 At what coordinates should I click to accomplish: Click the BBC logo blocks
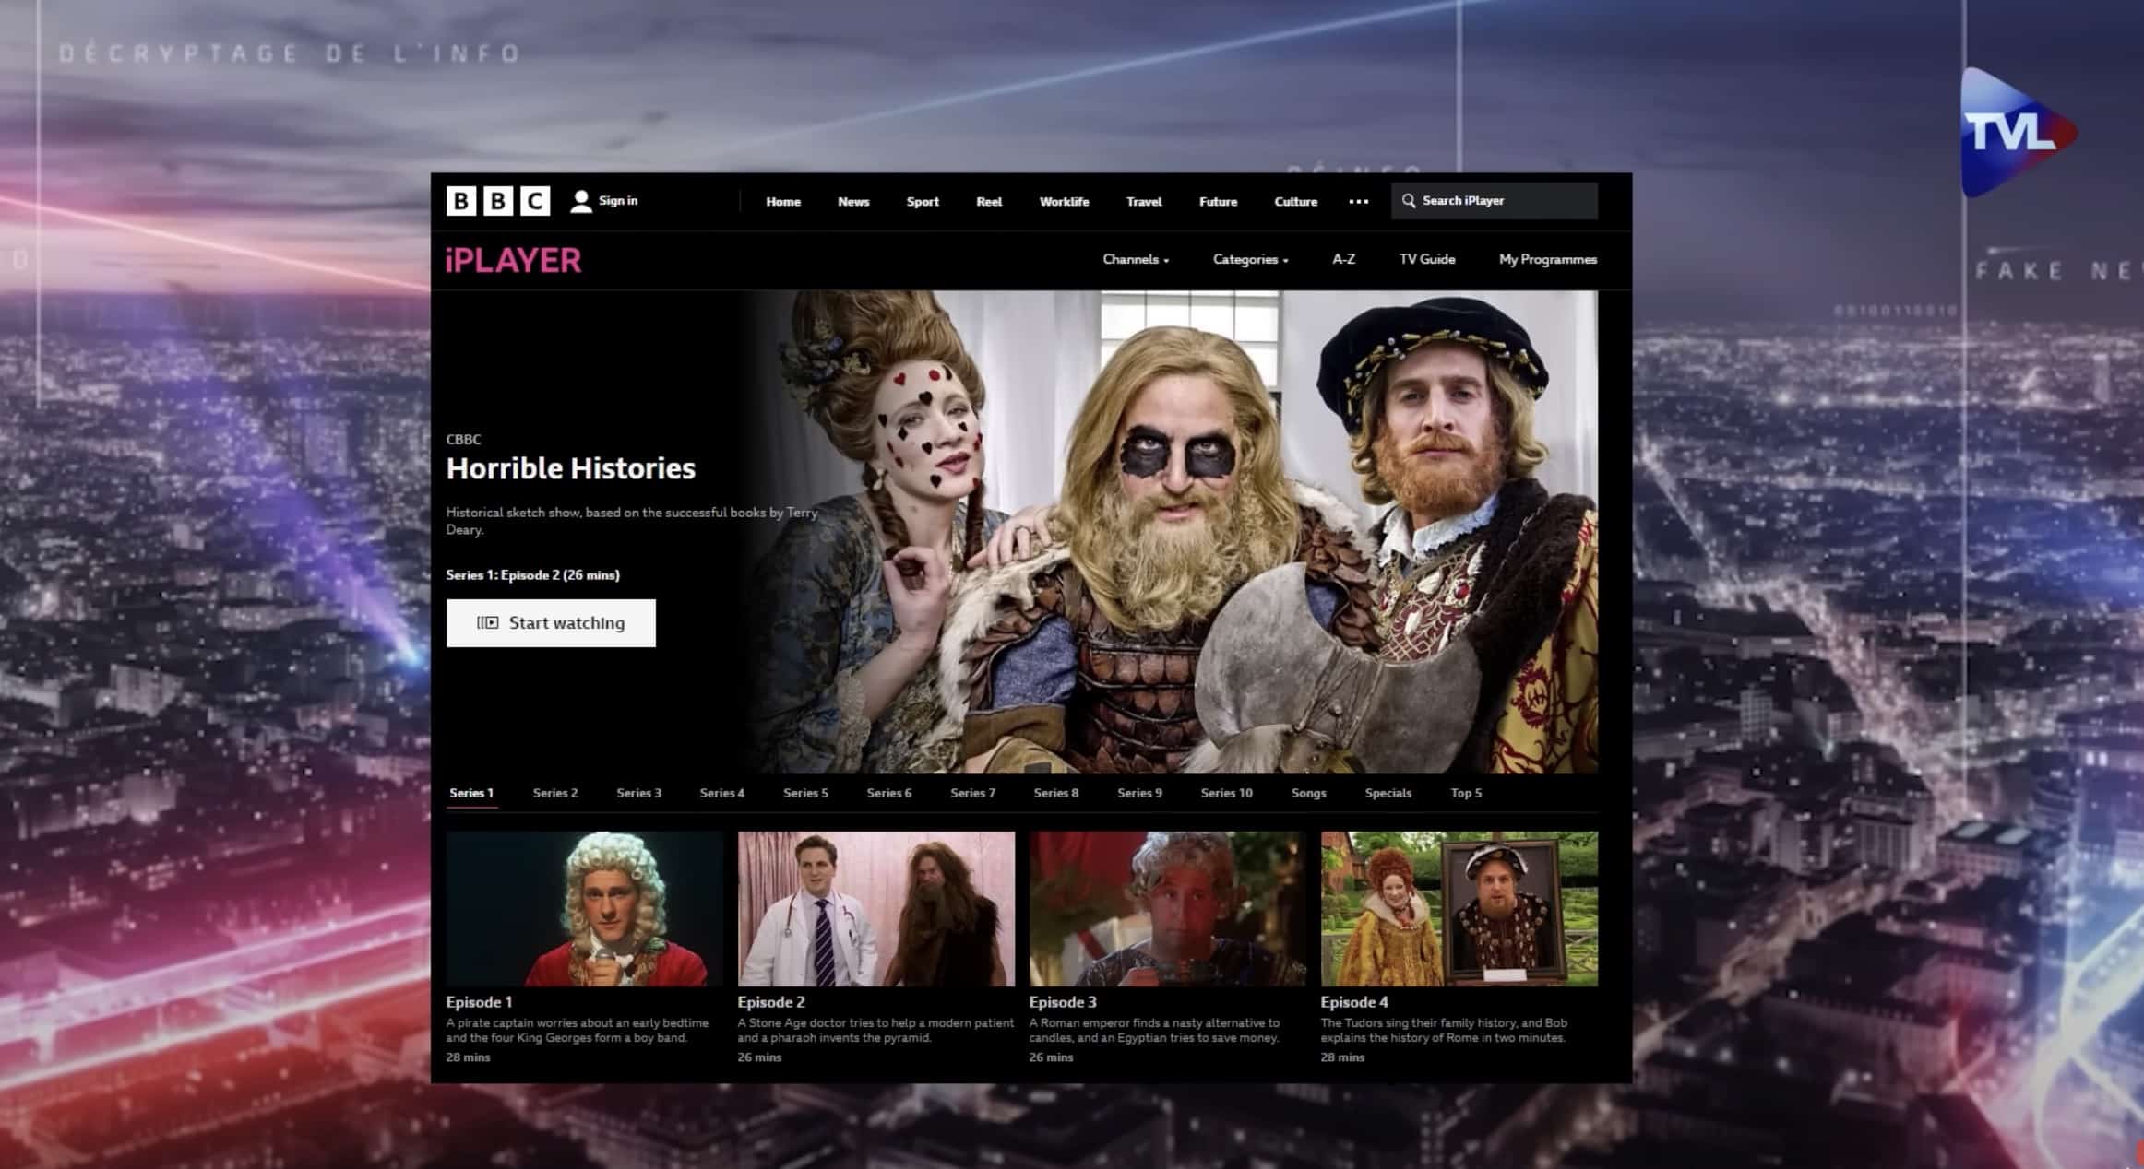497,201
